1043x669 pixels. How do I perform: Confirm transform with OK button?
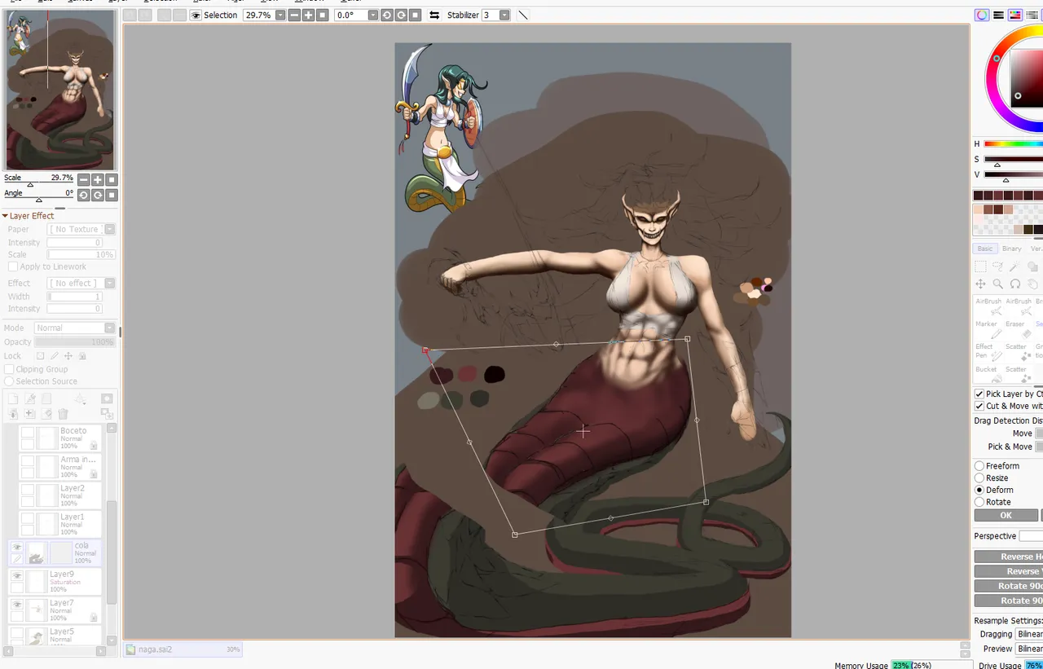tap(1006, 515)
